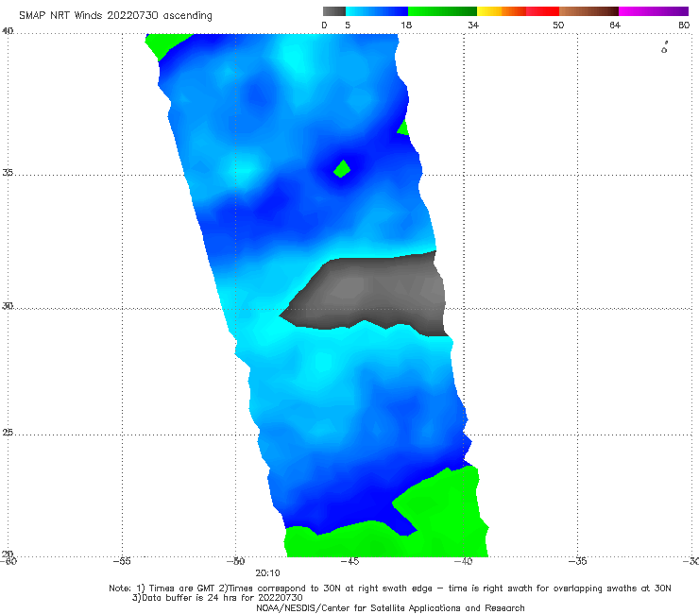Click the blue 5-18 segment of the color scale
699x614 pixels.
point(377,11)
